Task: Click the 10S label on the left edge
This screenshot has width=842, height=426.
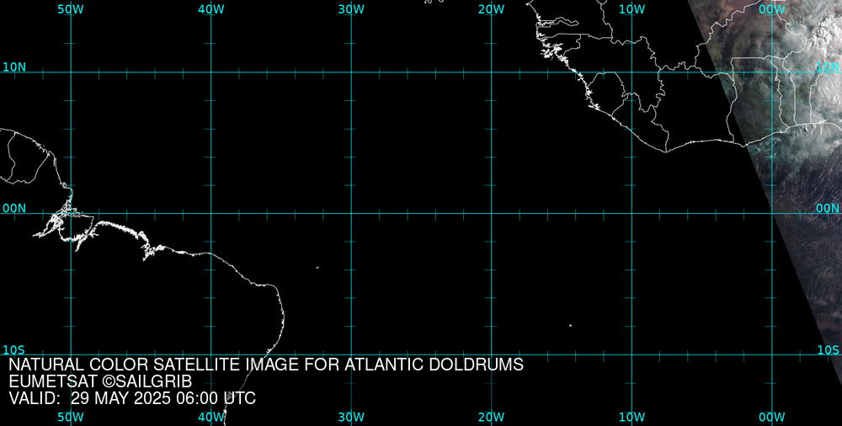Action: click(x=13, y=350)
